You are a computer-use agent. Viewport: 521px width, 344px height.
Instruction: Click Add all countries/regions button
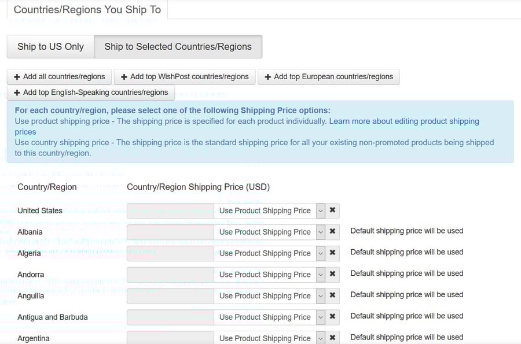click(x=60, y=77)
